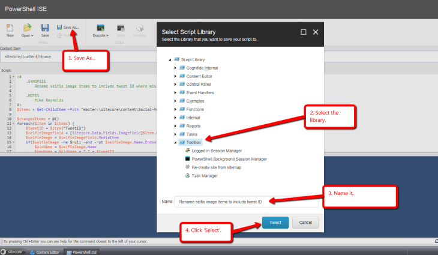The width and height of the screenshot is (438, 255).
Task: Switch to Content Editor in taskbar
Action: click(47, 252)
